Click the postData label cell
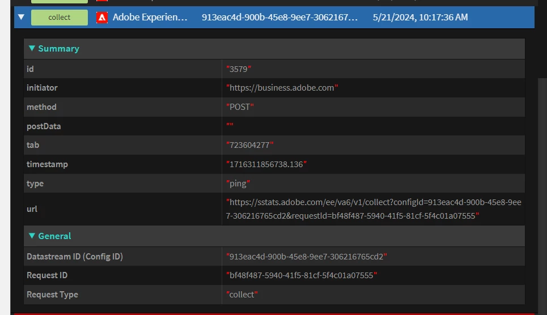This screenshot has width=547, height=315. point(123,126)
